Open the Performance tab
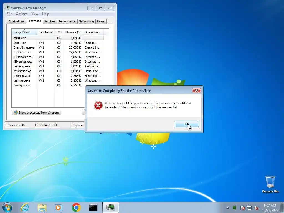This screenshot has width=284, height=213. coord(67,21)
